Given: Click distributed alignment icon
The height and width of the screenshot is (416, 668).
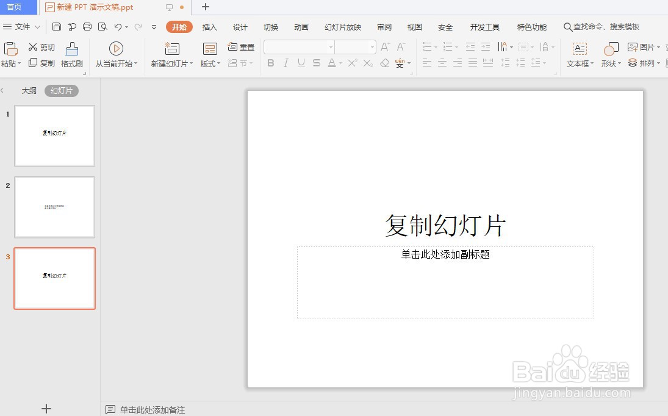Looking at the screenshot, I should click(488, 63).
